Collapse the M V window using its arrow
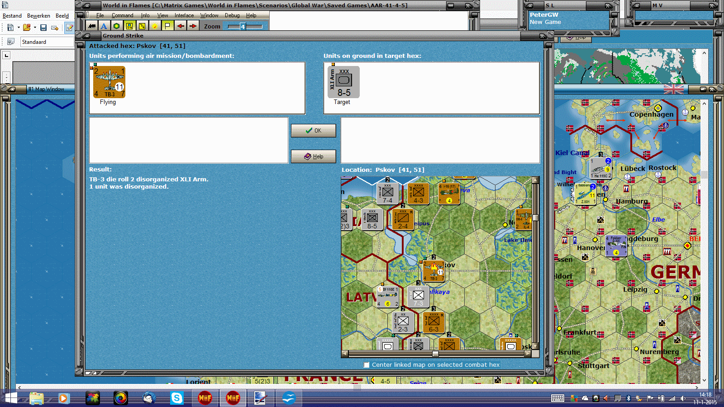 637,5
